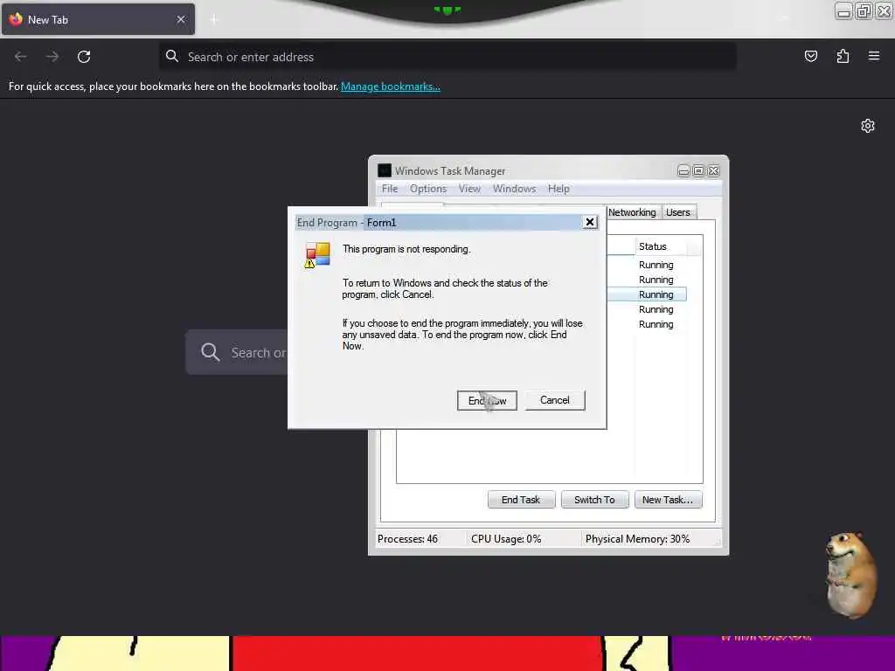Minimize the Firefox window
895x671 pixels.
pyautogui.click(x=843, y=10)
